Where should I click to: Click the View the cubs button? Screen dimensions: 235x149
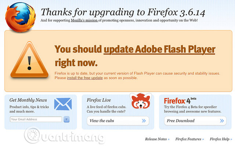click(118, 121)
